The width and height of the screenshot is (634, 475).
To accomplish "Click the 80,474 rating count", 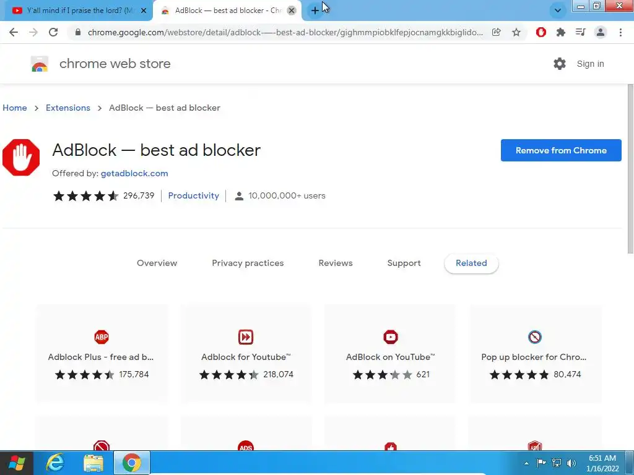I will click(x=567, y=374).
